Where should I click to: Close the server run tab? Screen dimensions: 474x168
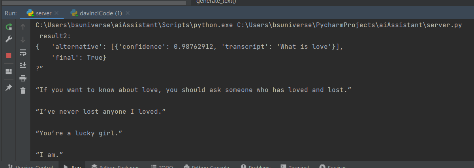click(56, 13)
